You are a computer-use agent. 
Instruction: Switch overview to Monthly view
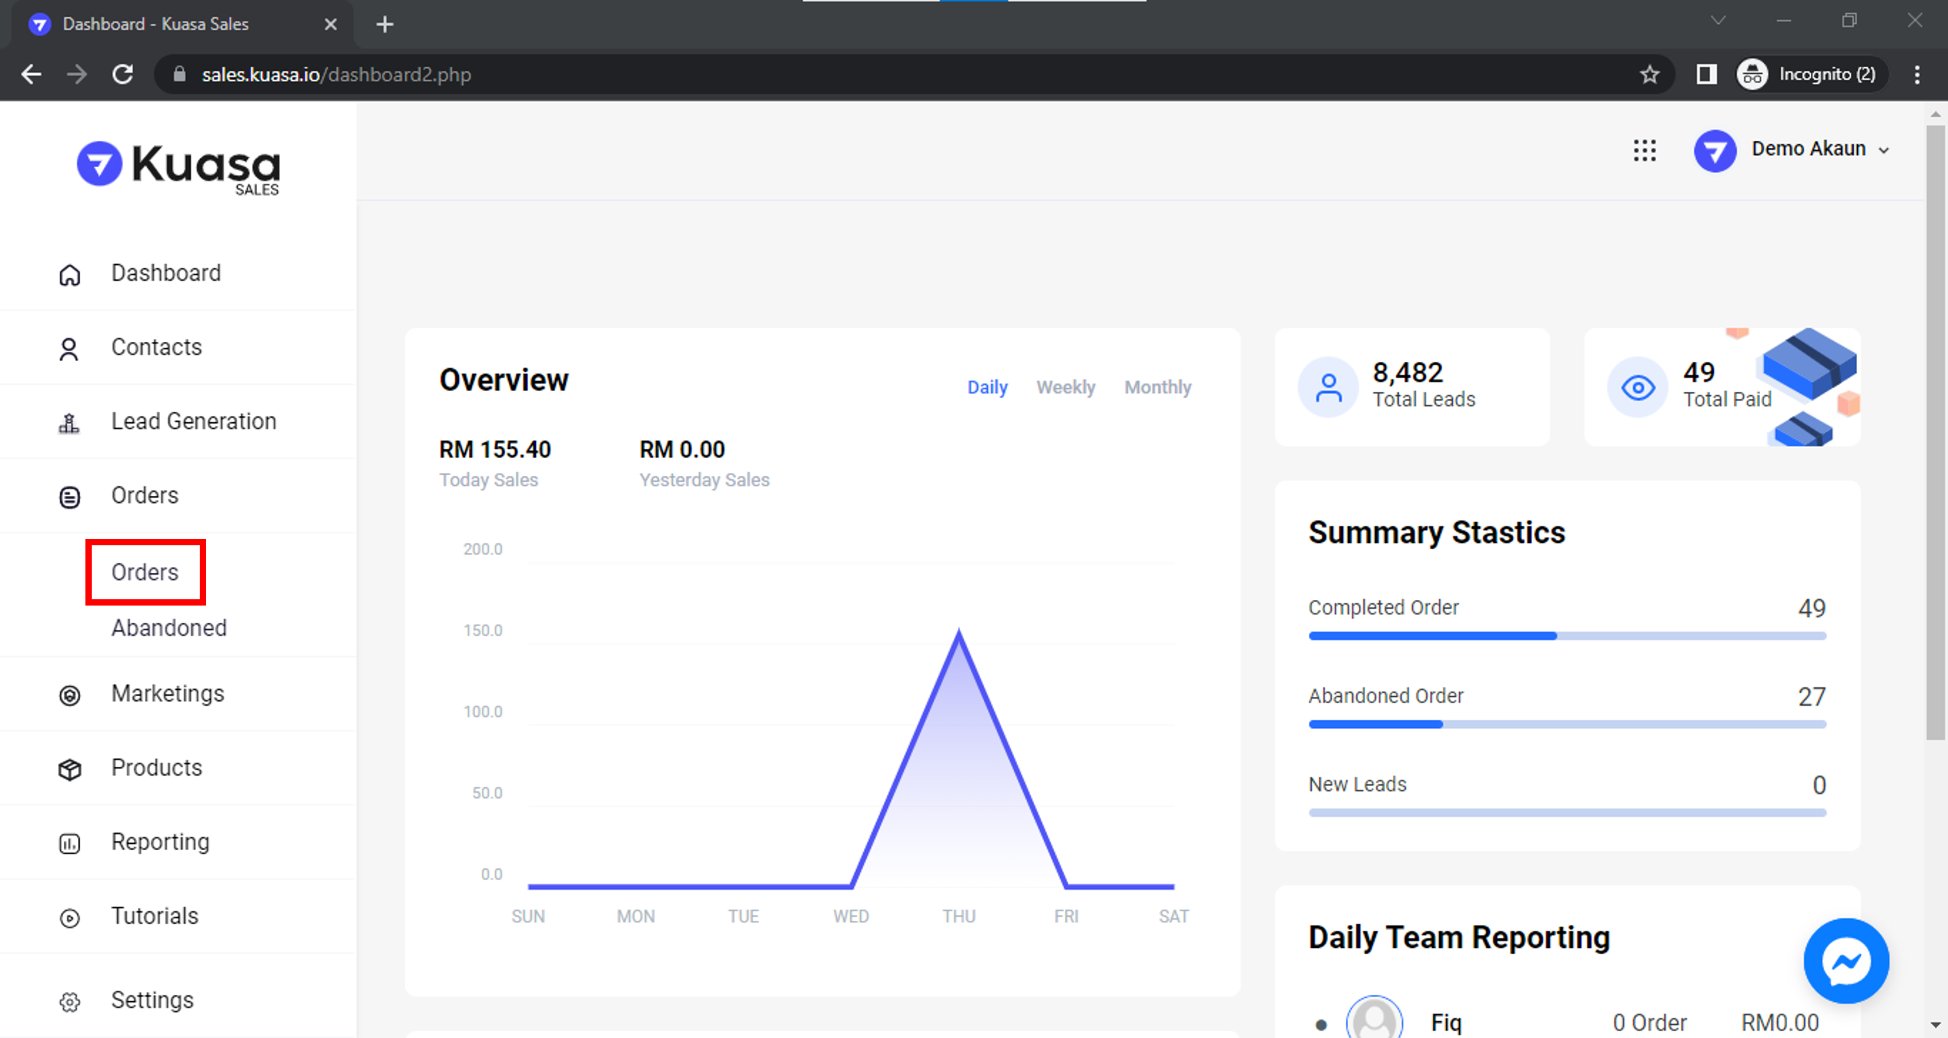[x=1157, y=387]
